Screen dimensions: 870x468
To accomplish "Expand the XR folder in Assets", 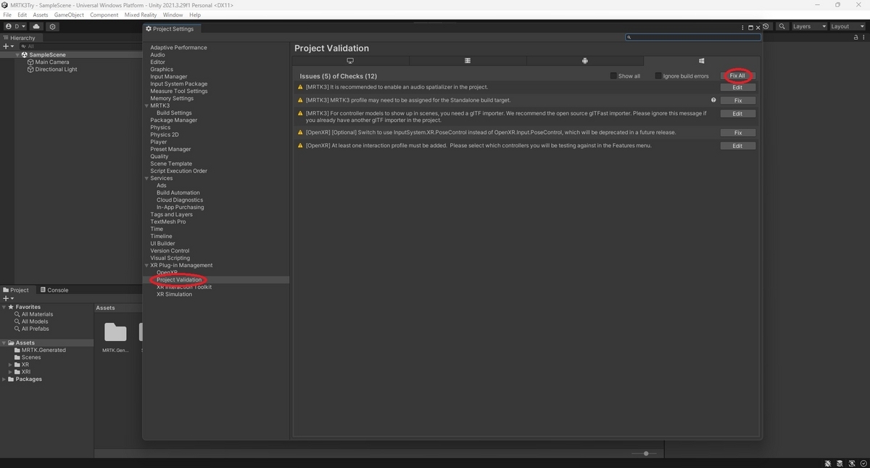I will tap(11, 365).
